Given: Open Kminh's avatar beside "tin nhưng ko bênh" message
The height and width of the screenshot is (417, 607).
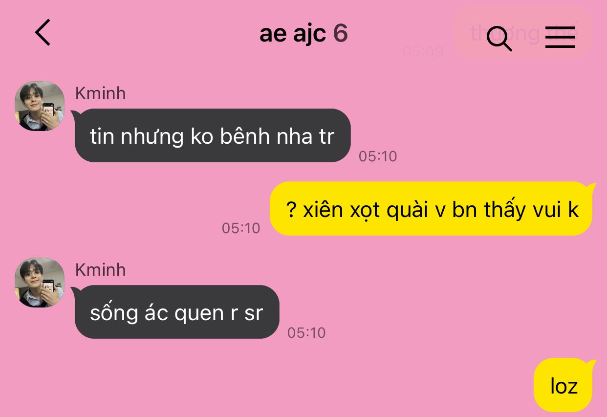Looking at the screenshot, I should click(40, 106).
